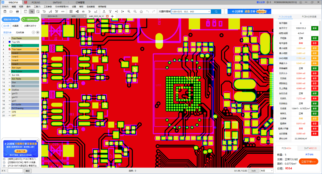
Task: Click the grid array toolbar icon
Action: 71,12
